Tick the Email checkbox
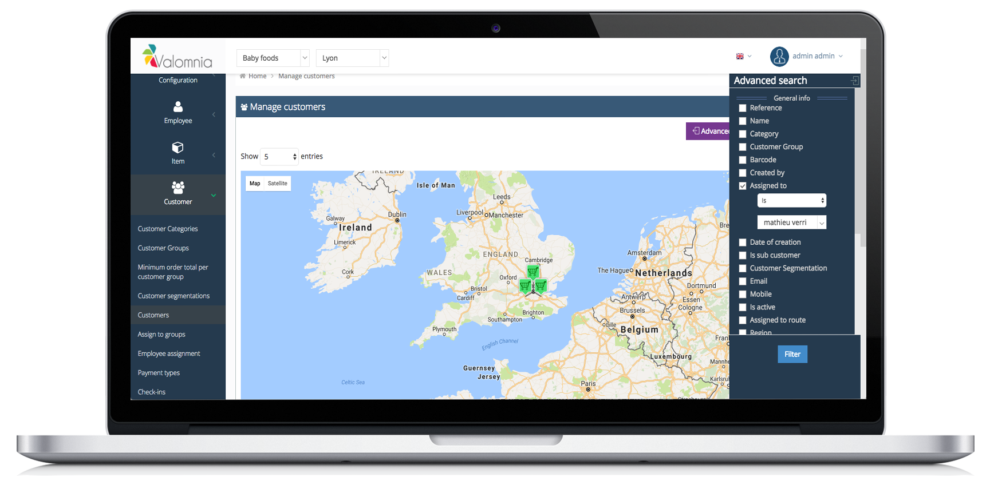 coord(743,281)
